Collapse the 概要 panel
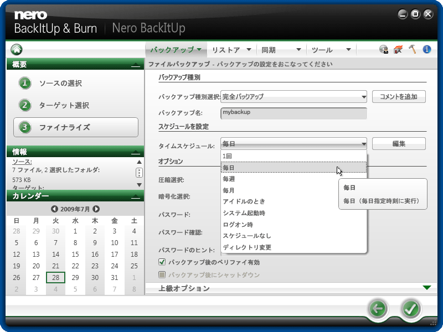The width and height of the screenshot is (443, 332). tap(136, 65)
